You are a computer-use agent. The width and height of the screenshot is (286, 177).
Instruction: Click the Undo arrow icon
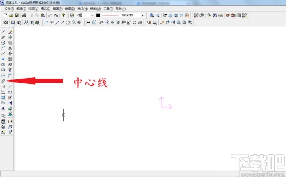(50, 15)
